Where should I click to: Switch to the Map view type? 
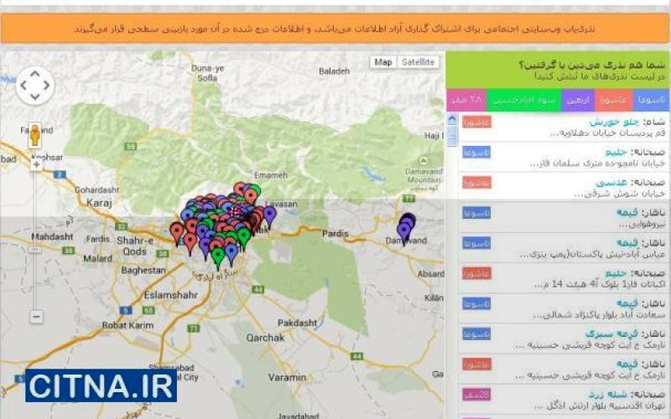click(x=383, y=62)
